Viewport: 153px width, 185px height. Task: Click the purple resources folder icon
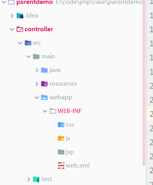pos(44,84)
